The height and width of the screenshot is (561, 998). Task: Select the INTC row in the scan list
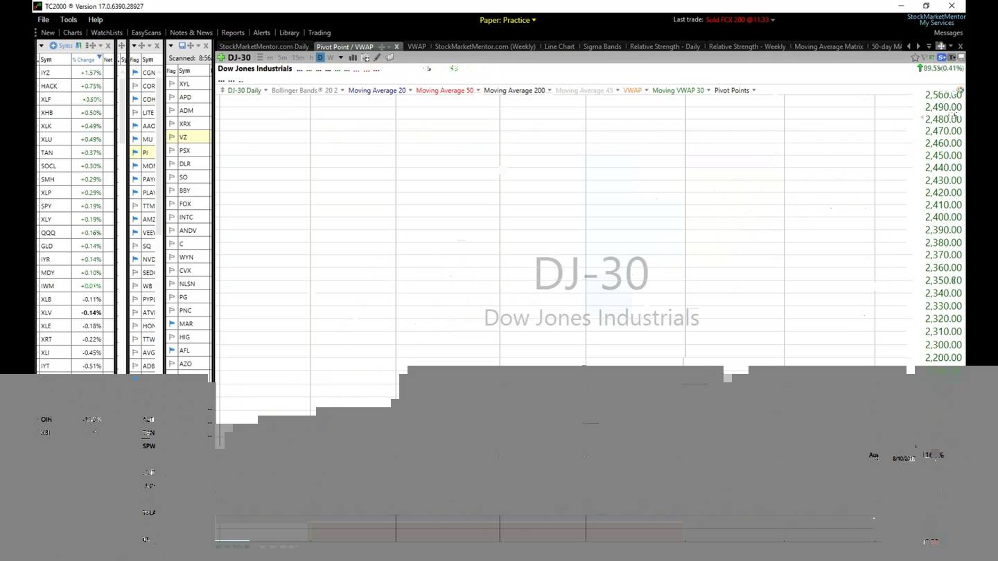[189, 217]
